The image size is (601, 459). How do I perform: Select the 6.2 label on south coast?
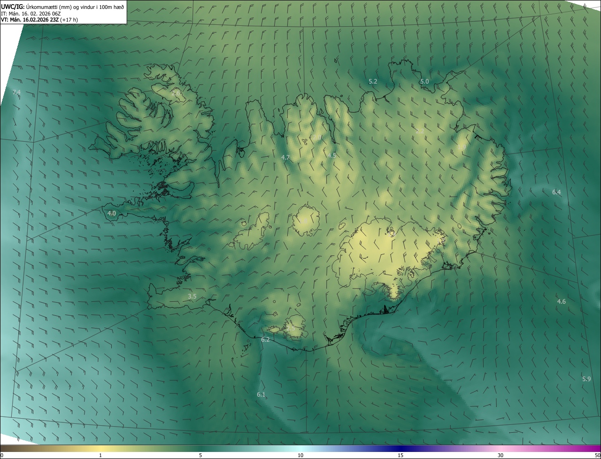265,339
